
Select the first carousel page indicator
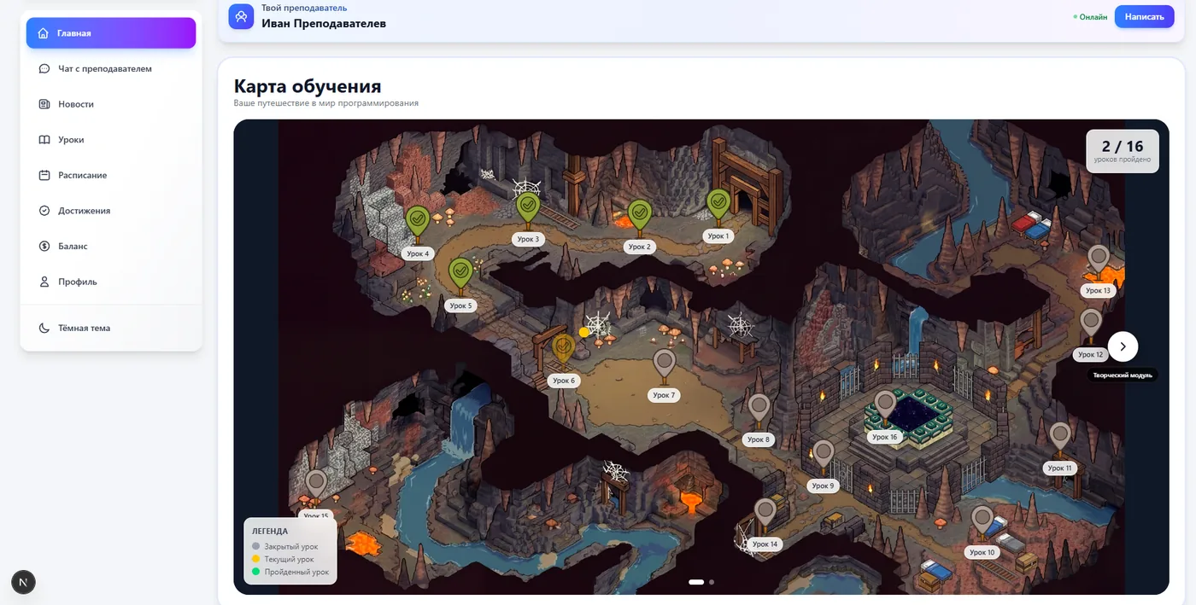click(x=696, y=582)
